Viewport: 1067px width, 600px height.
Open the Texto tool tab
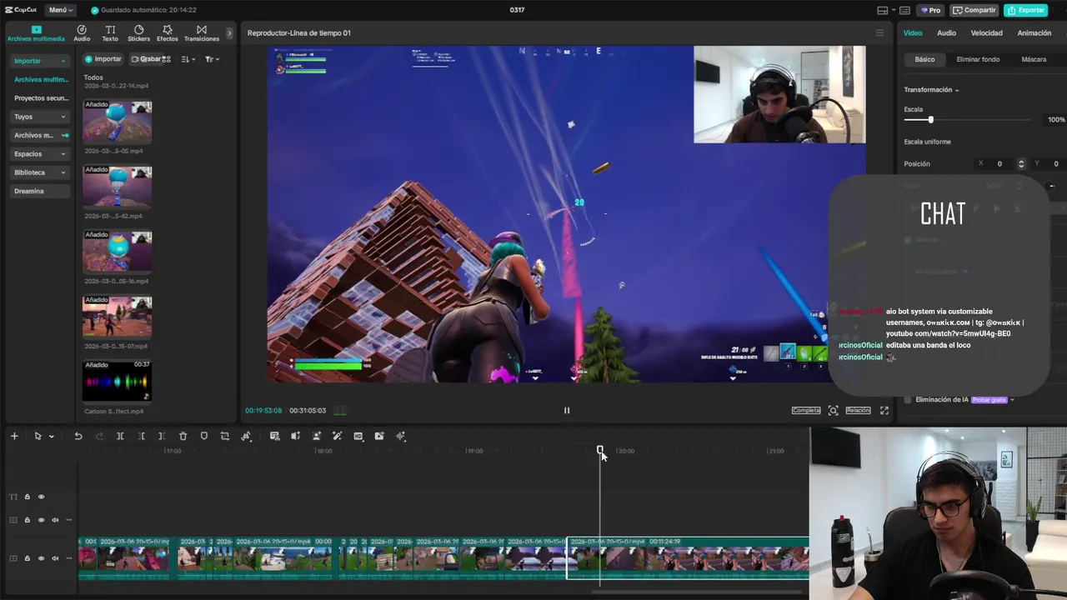coord(110,32)
